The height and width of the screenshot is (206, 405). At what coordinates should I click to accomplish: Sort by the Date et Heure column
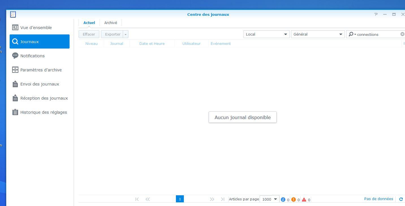[x=152, y=44]
